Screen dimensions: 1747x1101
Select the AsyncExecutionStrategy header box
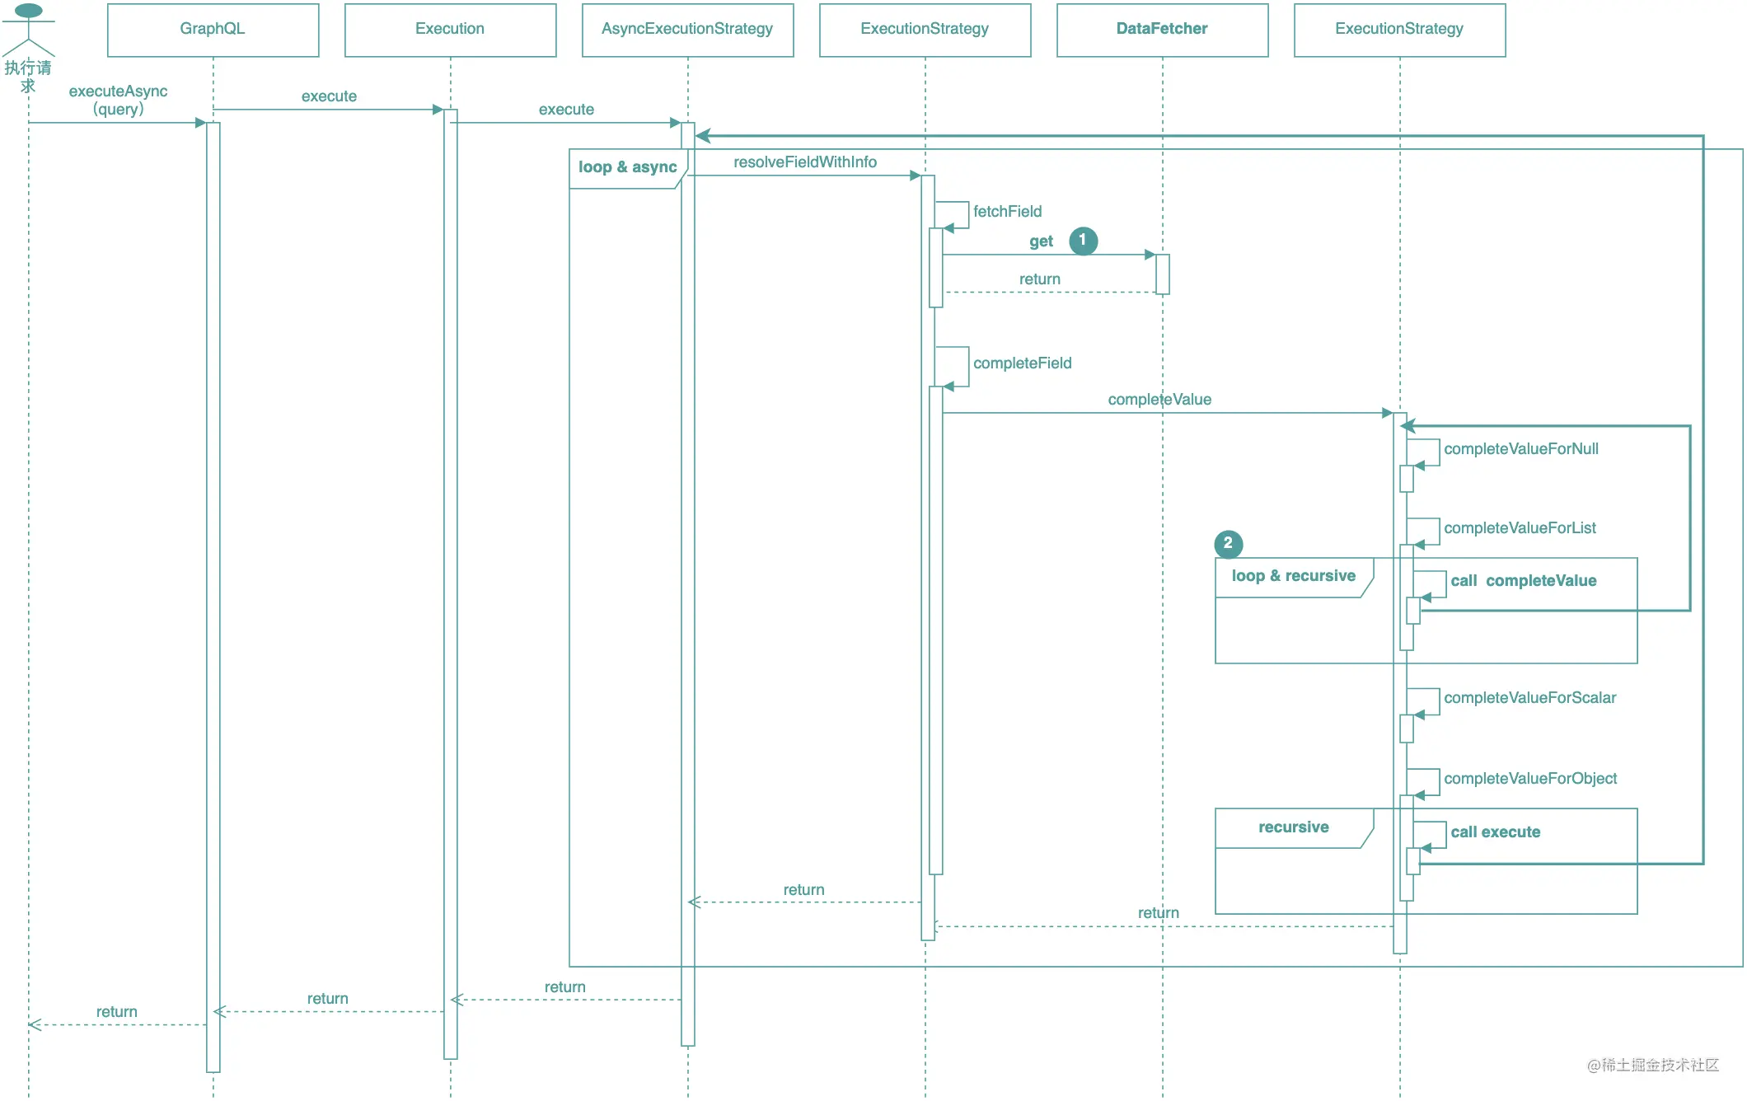pos(687,30)
